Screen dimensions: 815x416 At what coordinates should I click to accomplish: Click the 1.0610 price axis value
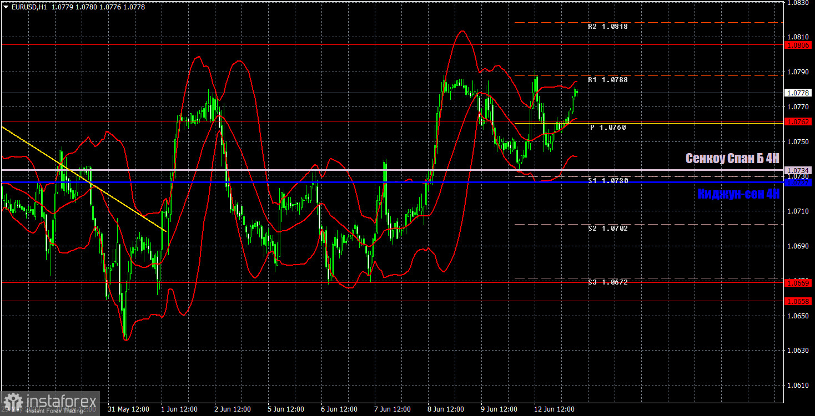(x=798, y=385)
